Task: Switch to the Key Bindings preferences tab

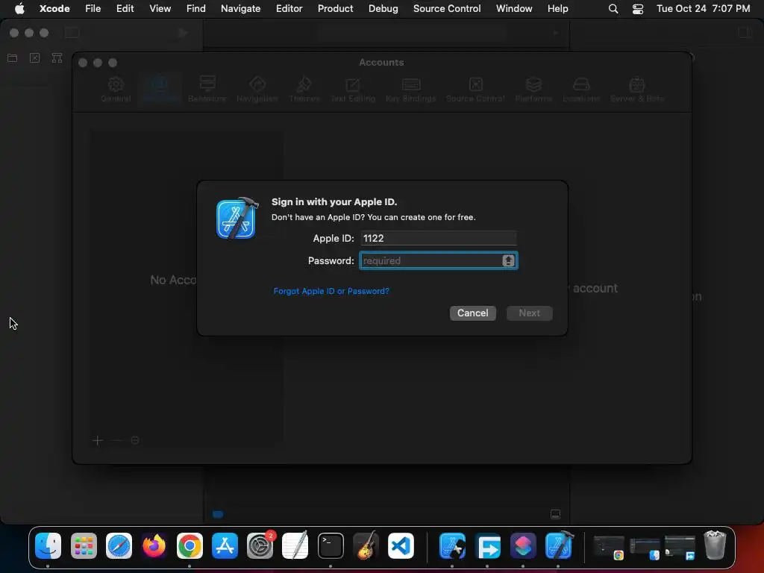Action: (411, 90)
